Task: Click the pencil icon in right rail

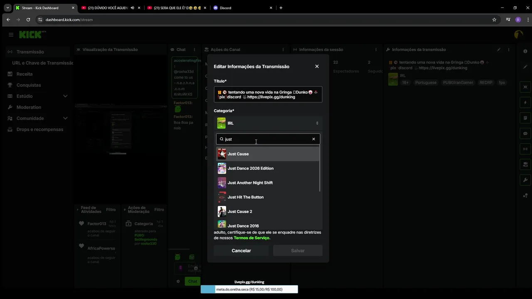Action: [525, 67]
